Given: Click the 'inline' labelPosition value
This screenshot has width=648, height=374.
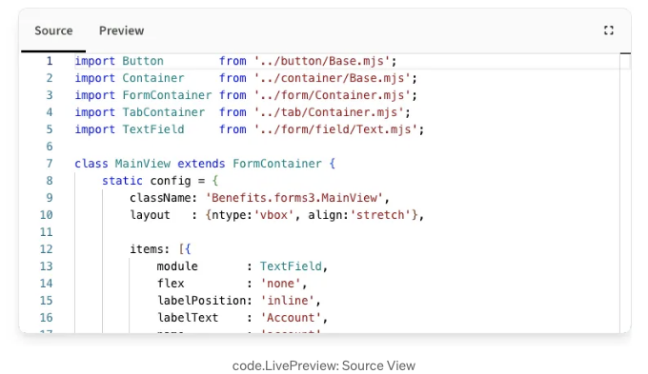Looking at the screenshot, I should point(288,301).
